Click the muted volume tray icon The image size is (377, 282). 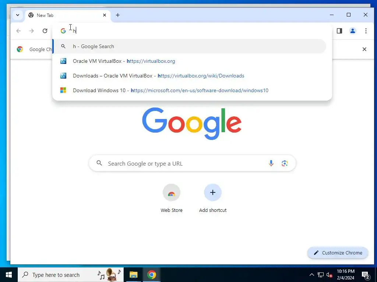coord(330,275)
